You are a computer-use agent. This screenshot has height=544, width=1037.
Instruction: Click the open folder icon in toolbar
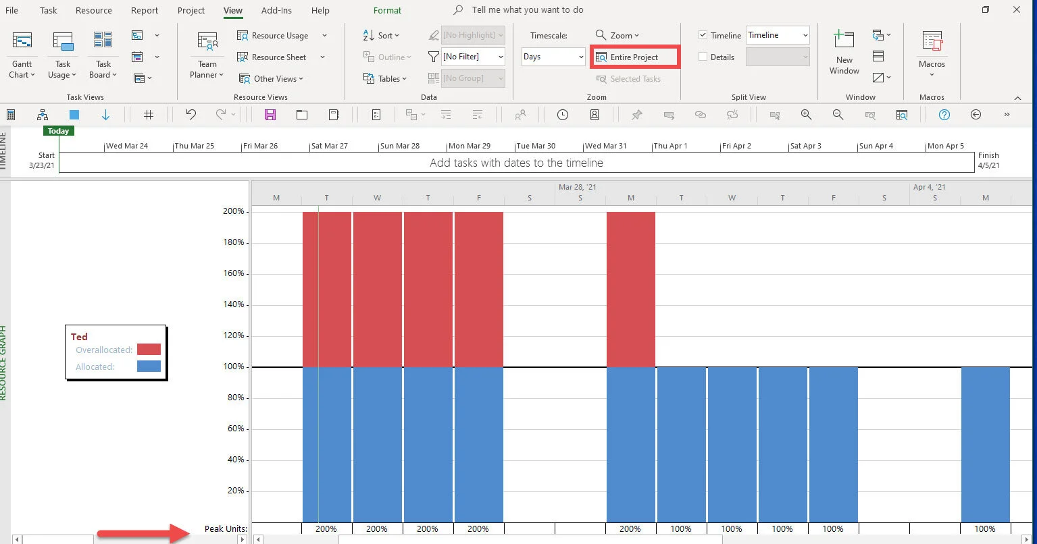[302, 115]
